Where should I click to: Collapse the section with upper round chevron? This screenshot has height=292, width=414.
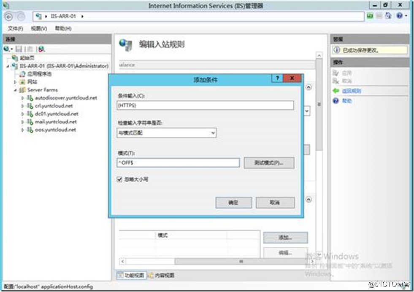308,87
